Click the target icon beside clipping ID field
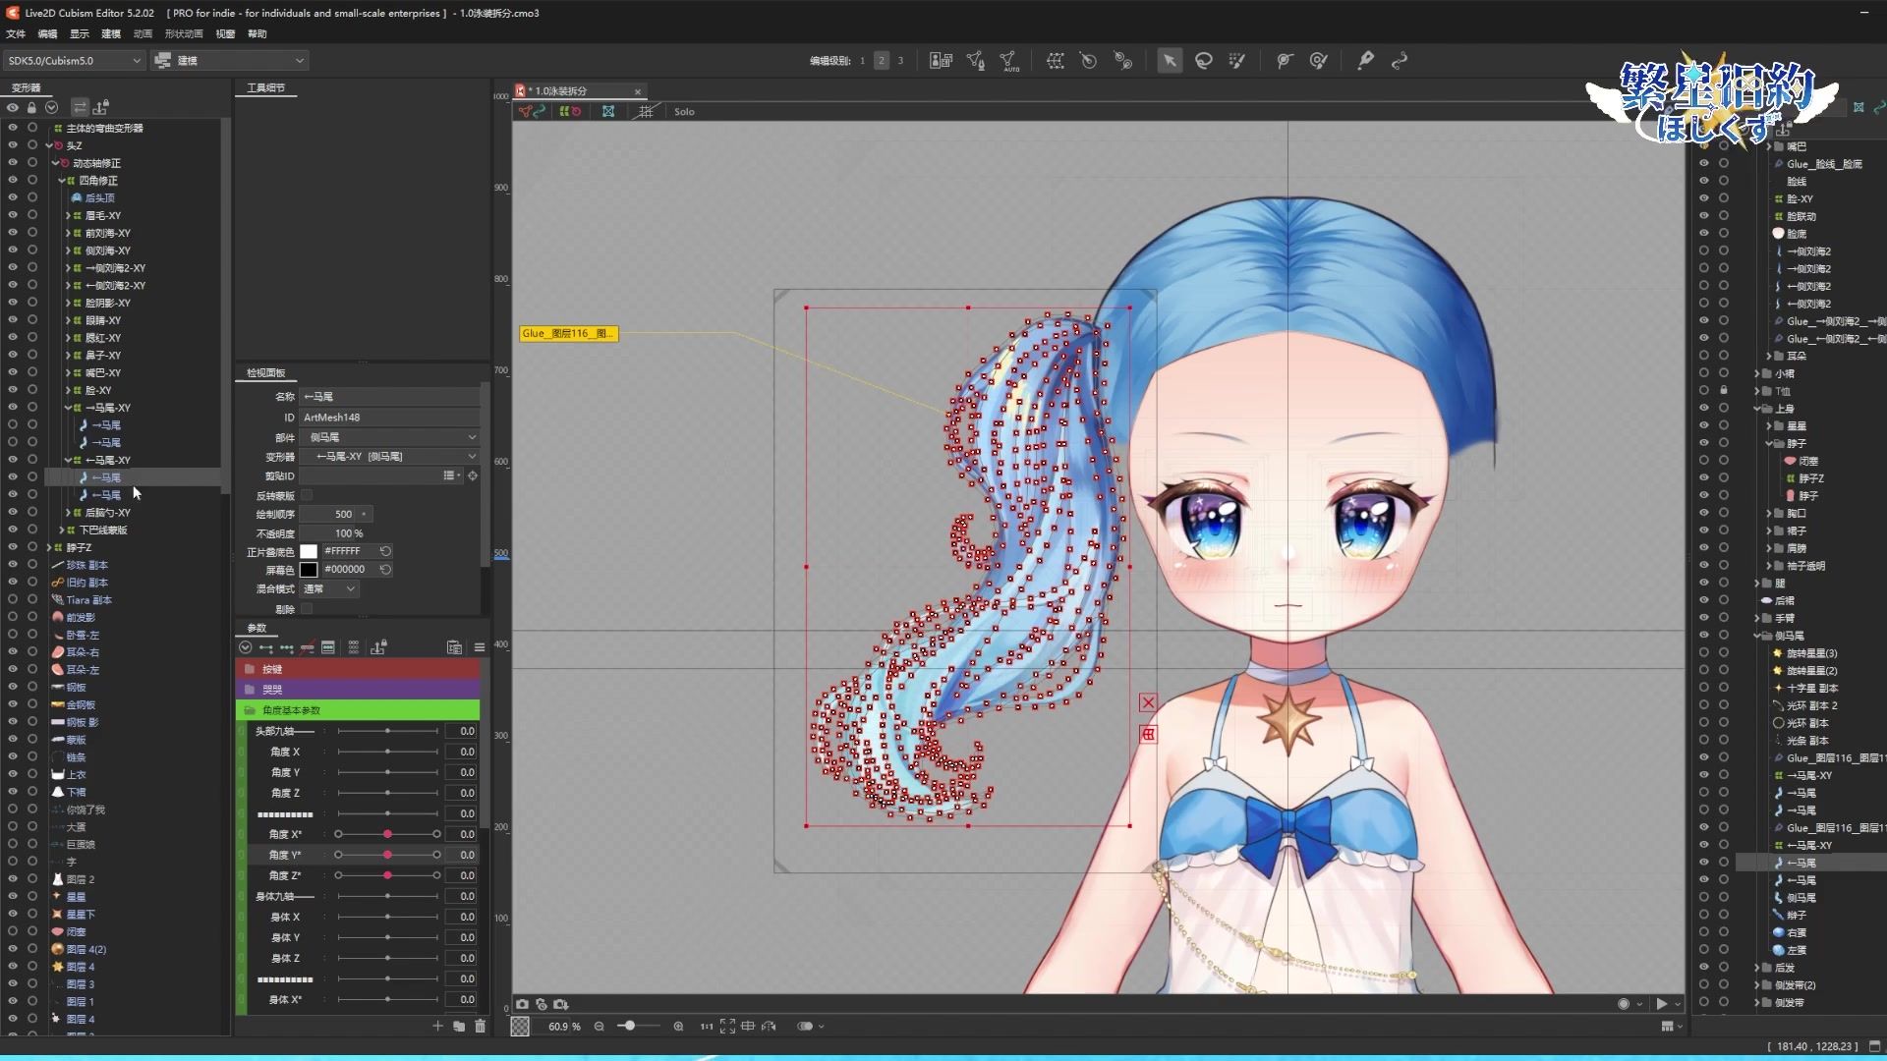 [473, 475]
